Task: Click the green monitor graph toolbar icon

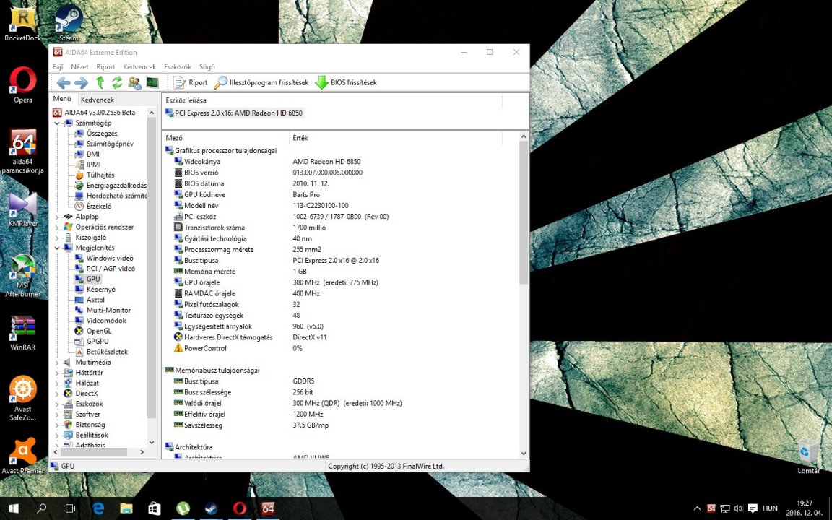Action: point(152,82)
